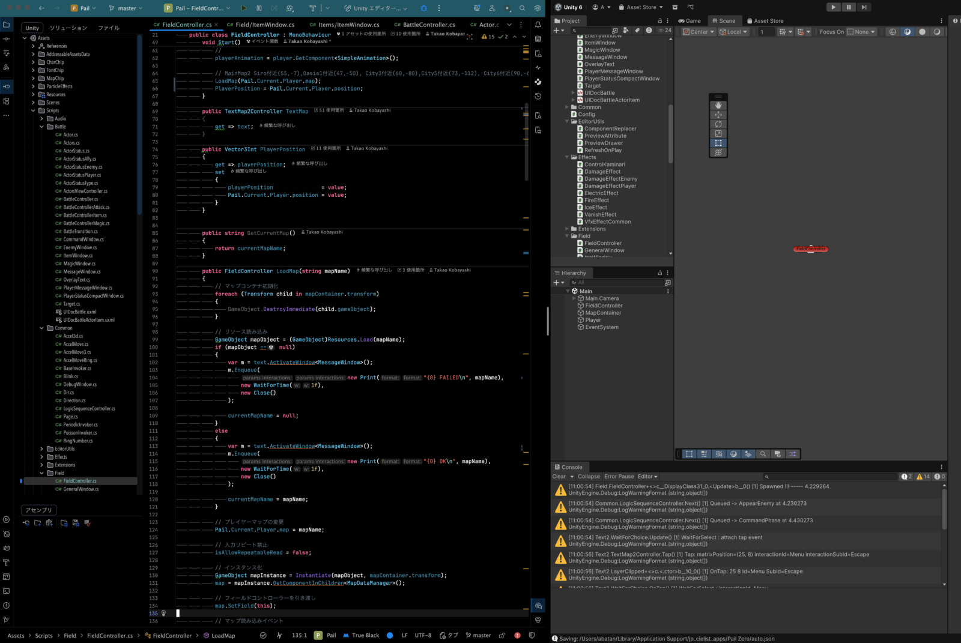Open the Center pivot mode dropdown
Screen dimensions: 961x643
click(699, 32)
